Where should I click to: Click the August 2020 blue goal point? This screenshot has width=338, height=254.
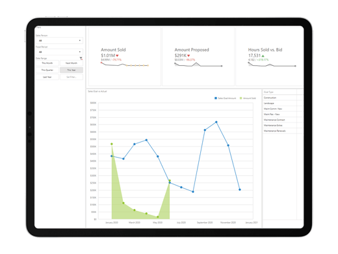pos(193,191)
